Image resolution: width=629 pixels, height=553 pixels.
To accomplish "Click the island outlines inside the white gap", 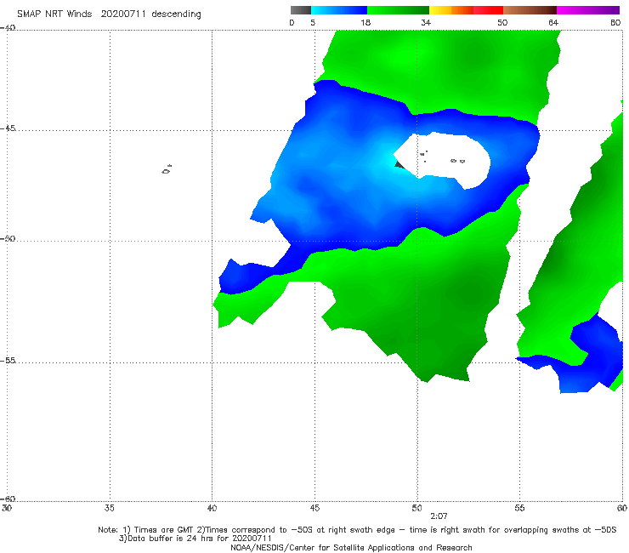I will tap(442, 157).
